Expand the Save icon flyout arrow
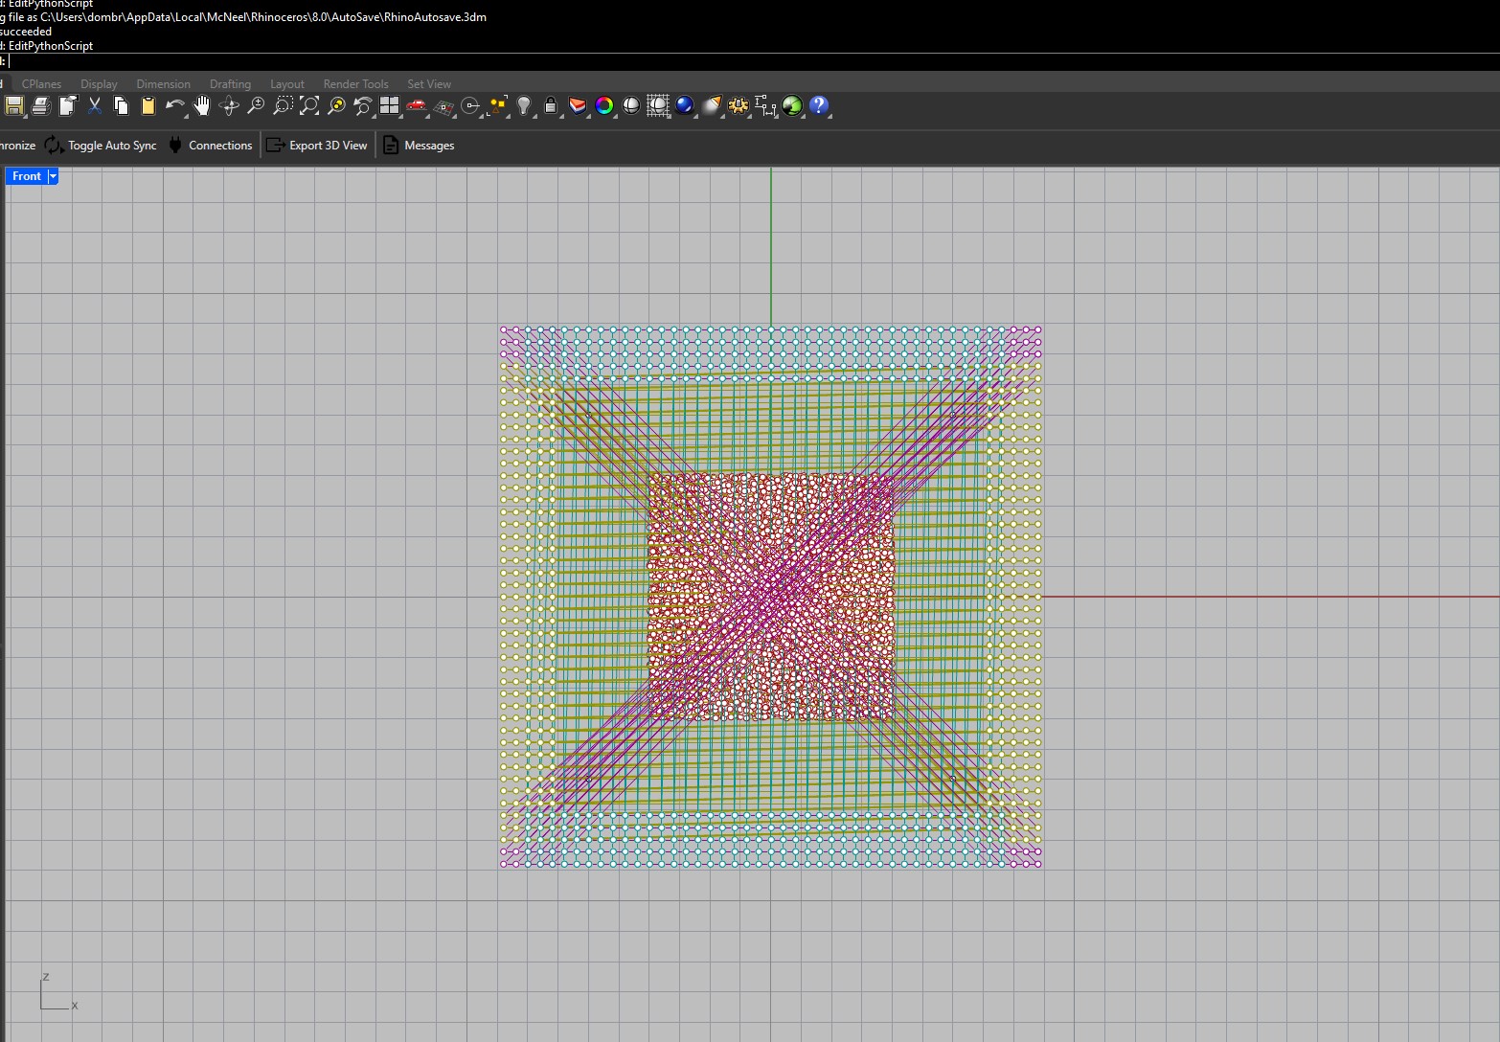The width and height of the screenshot is (1500, 1042). (x=24, y=116)
